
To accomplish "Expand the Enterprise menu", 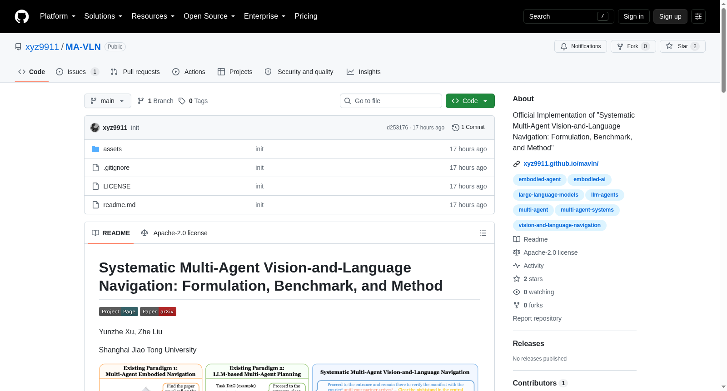I will (x=264, y=16).
